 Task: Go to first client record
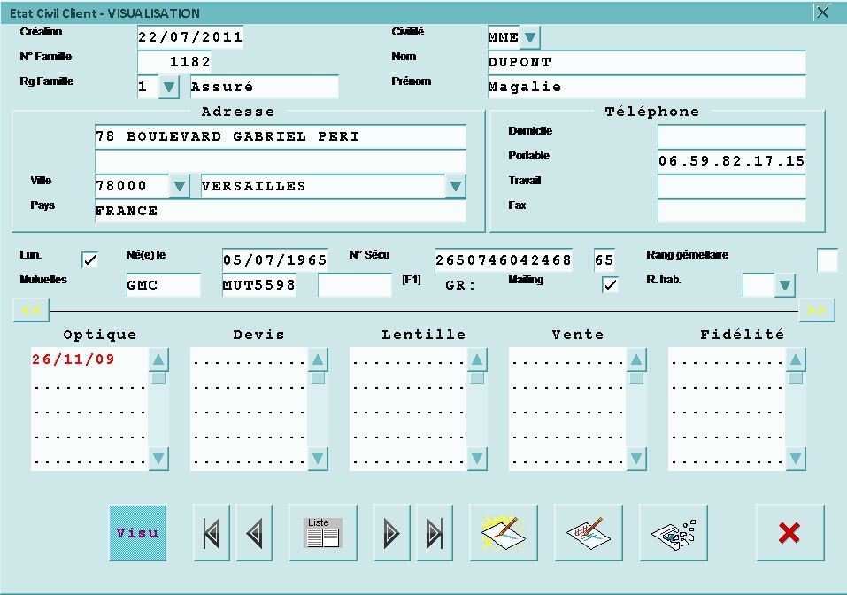tap(212, 533)
